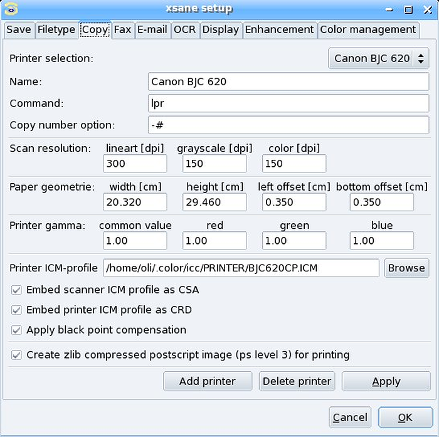Click the Delete printer button
The image size is (439, 437).
(297, 381)
